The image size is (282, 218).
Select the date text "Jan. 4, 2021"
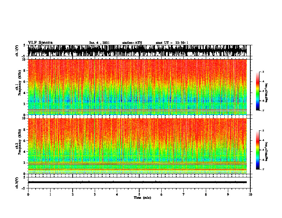coord(99,43)
